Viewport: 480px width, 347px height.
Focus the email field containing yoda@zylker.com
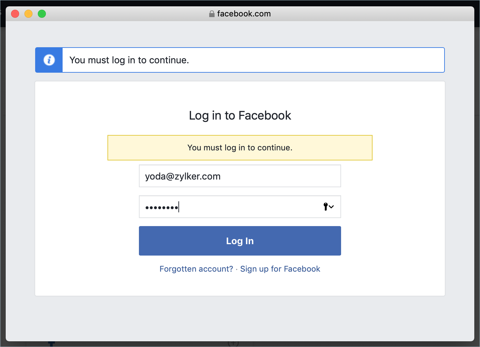[x=240, y=176]
